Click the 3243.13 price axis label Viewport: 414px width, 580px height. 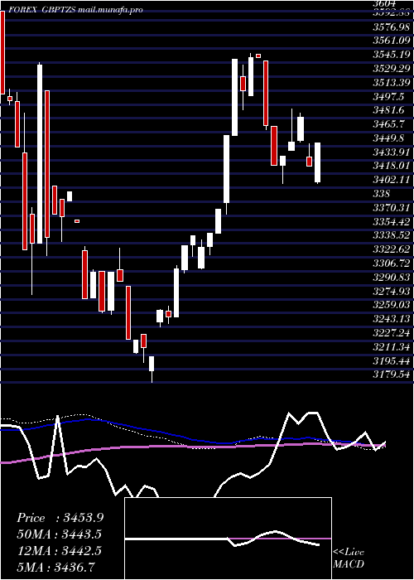click(392, 319)
